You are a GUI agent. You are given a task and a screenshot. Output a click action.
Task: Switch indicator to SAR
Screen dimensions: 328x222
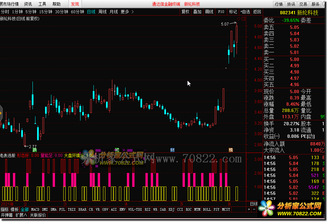pyautogui.click(x=163, y=209)
